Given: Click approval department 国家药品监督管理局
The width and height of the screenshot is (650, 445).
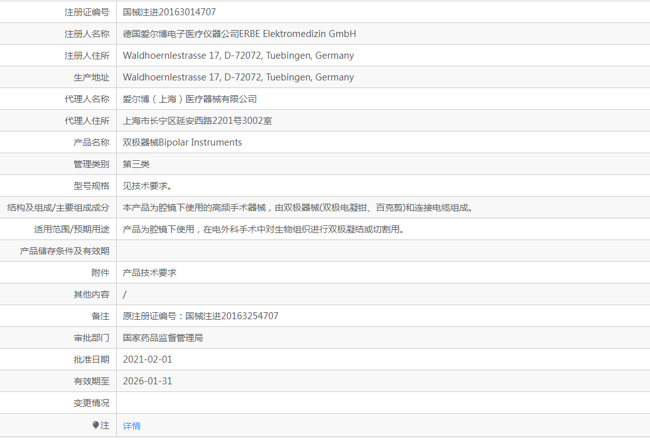Looking at the screenshot, I should click(x=163, y=338).
